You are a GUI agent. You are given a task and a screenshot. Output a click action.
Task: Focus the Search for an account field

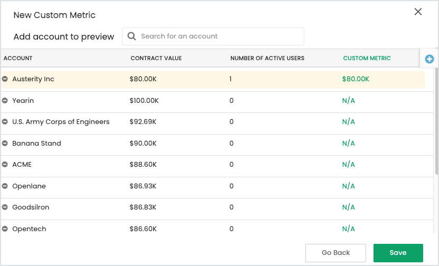pos(213,36)
